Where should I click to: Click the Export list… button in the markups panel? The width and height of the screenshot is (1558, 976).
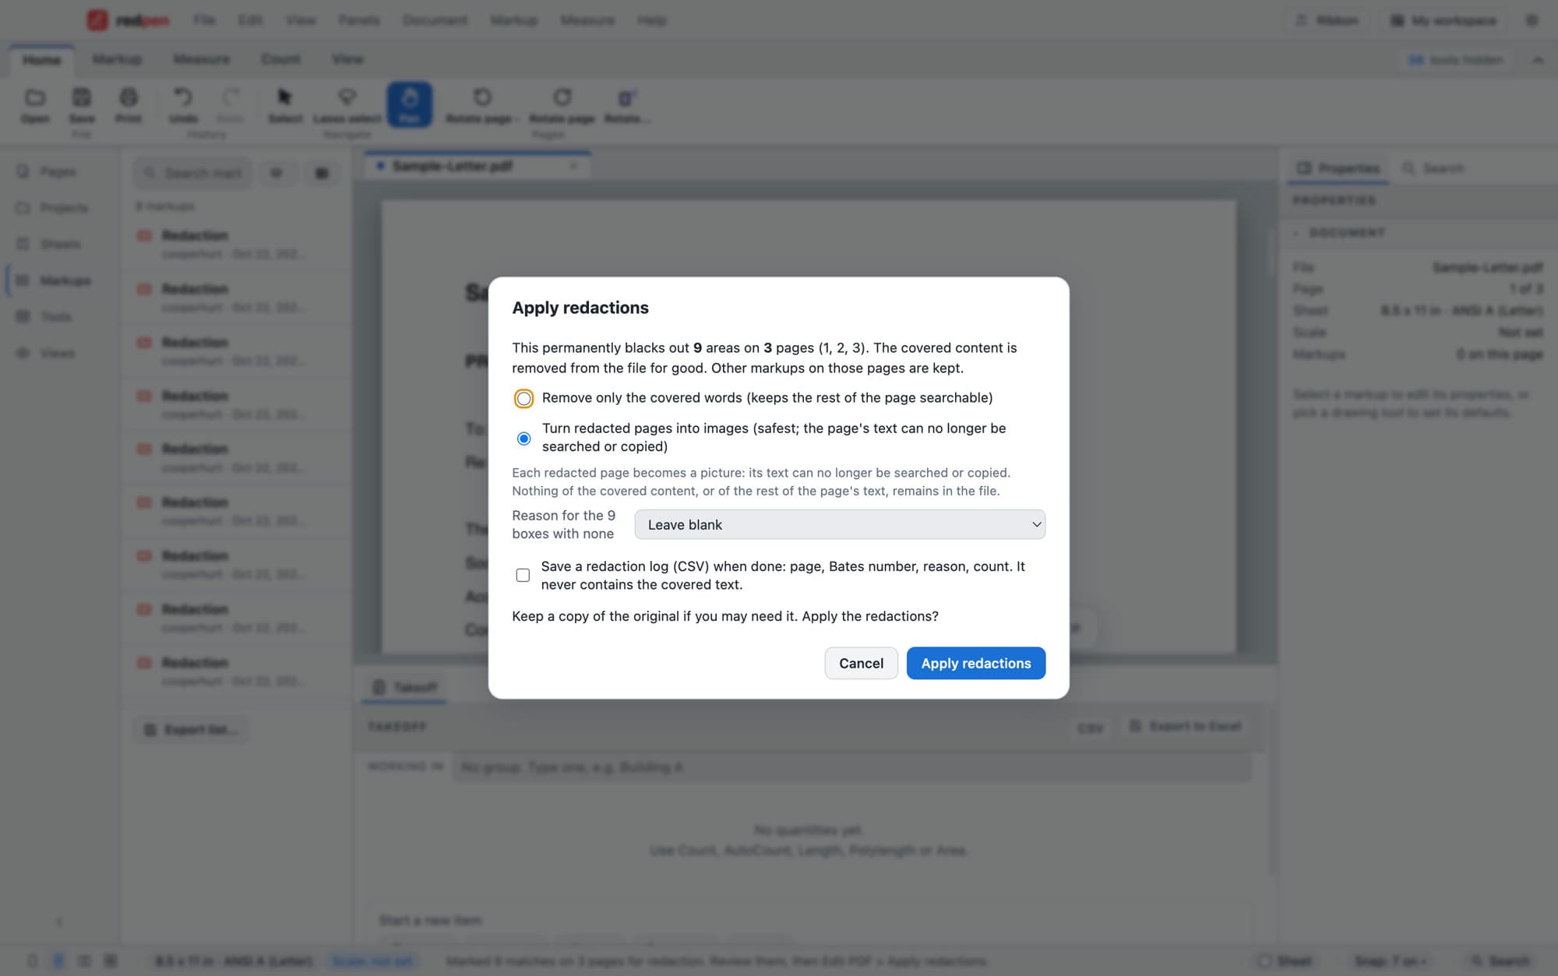(x=192, y=730)
